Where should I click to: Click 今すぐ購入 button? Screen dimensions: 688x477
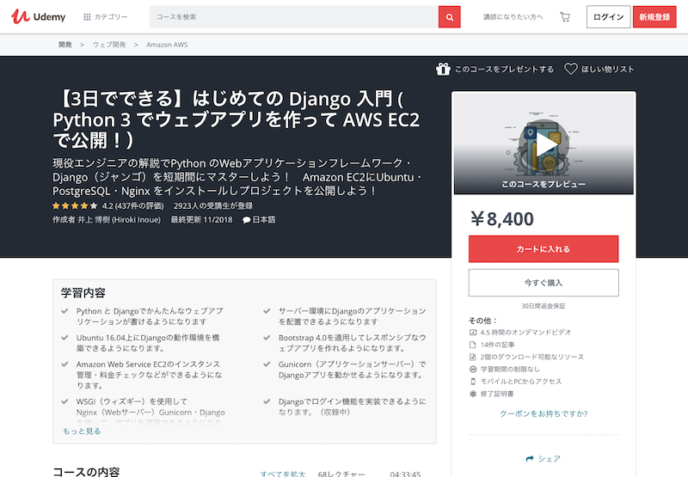[x=544, y=283]
